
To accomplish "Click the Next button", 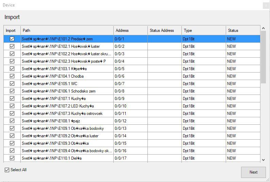I will pos(253,172).
